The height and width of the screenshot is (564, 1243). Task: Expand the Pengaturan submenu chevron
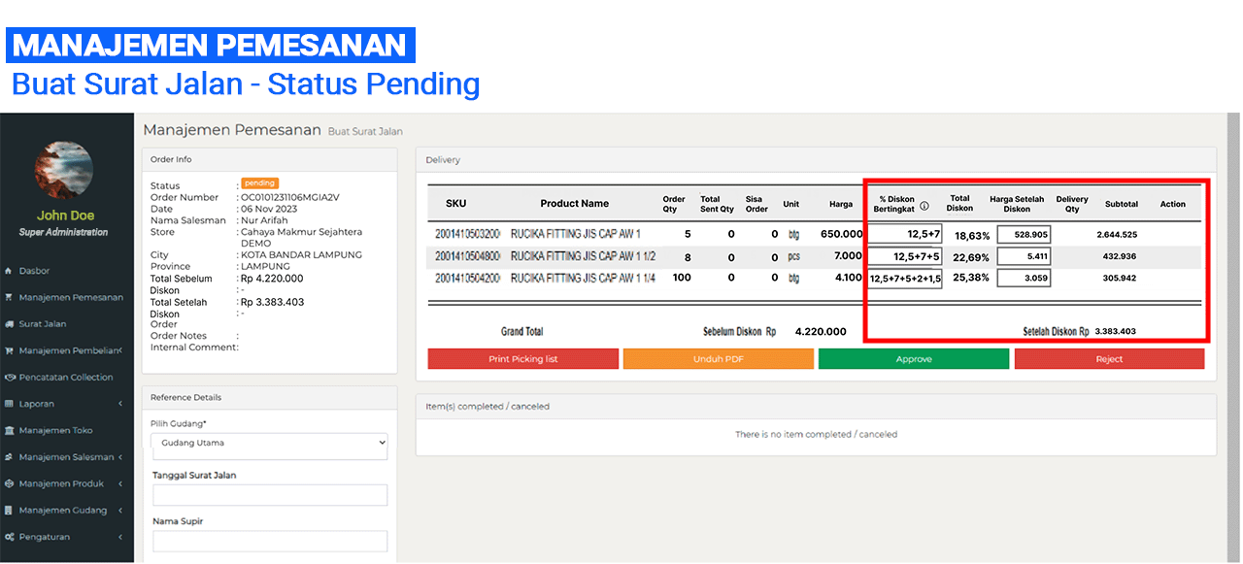click(120, 537)
